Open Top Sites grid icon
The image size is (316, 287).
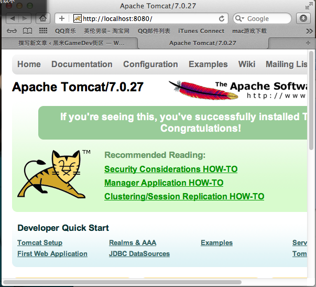(43, 31)
